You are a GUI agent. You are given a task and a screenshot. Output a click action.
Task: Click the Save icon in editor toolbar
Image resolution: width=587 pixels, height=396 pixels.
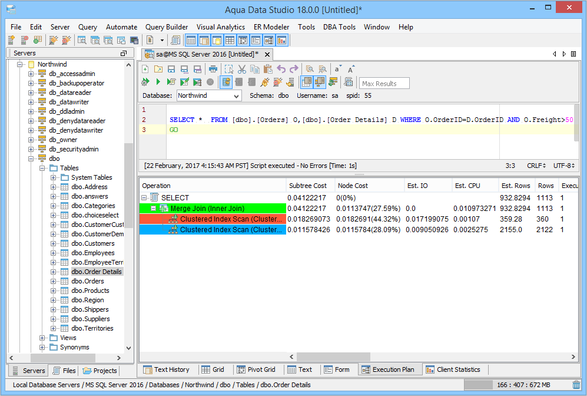tap(171, 70)
